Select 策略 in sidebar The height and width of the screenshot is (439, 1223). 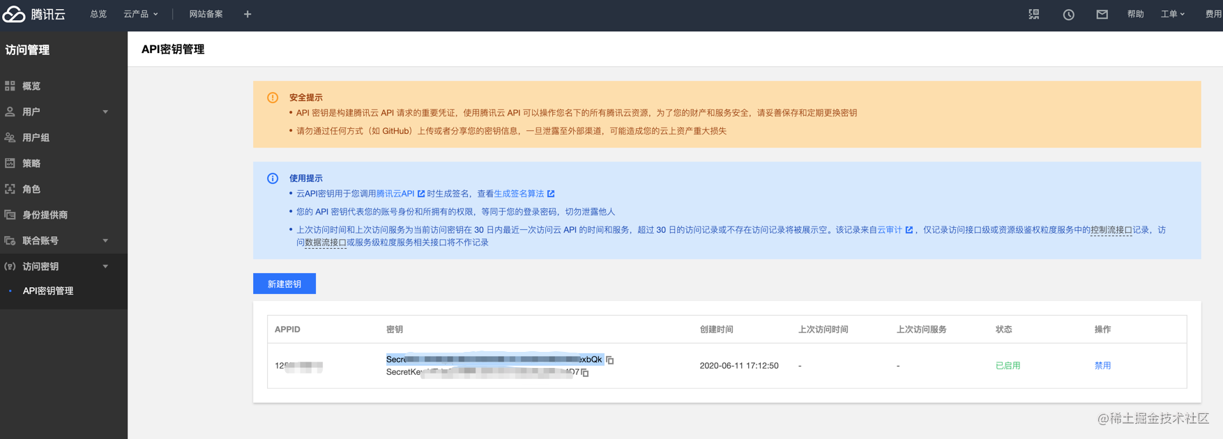31,163
